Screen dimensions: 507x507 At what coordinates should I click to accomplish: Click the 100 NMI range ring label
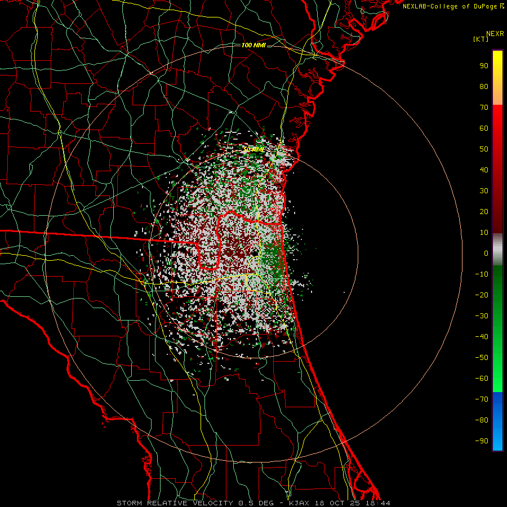[x=253, y=45]
